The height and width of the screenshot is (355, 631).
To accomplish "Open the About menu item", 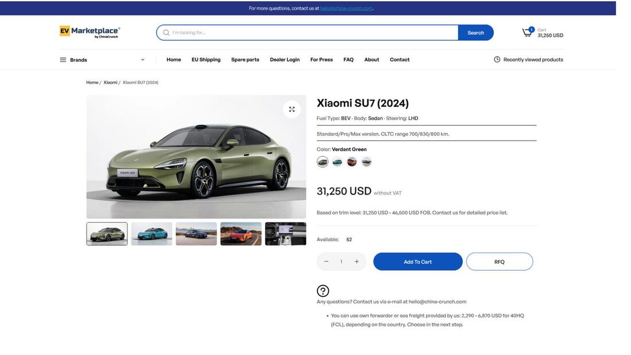I will [x=372, y=60].
